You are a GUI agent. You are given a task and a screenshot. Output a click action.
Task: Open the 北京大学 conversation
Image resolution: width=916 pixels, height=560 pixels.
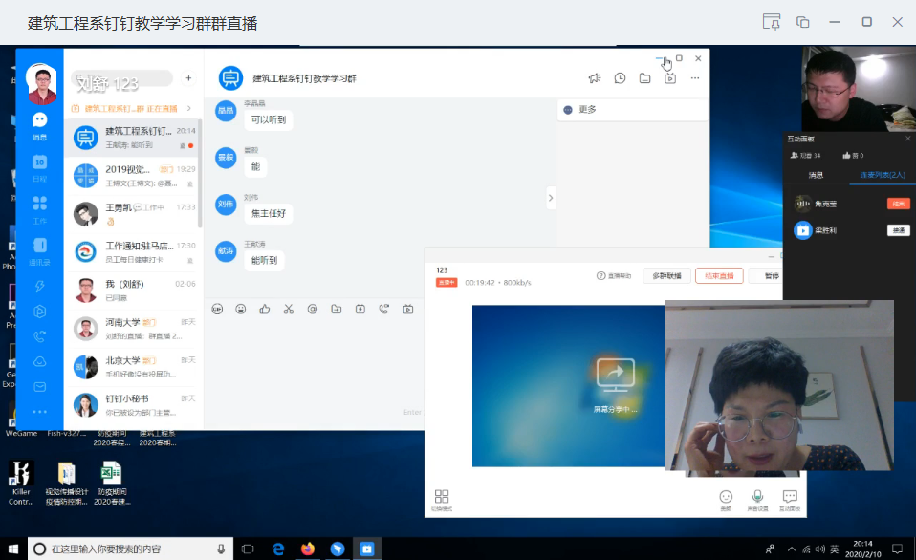click(133, 367)
